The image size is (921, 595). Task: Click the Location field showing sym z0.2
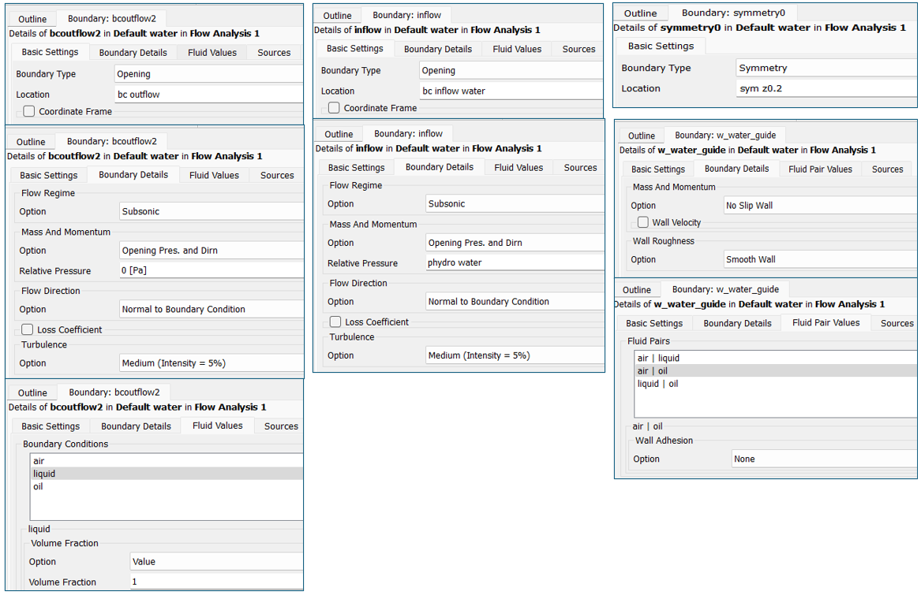tap(826, 88)
